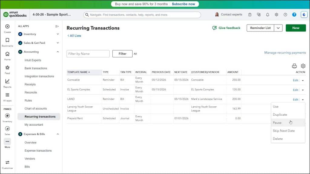The image size is (310, 174).
Task: Open the help question mark icon
Action: tap(285, 14)
